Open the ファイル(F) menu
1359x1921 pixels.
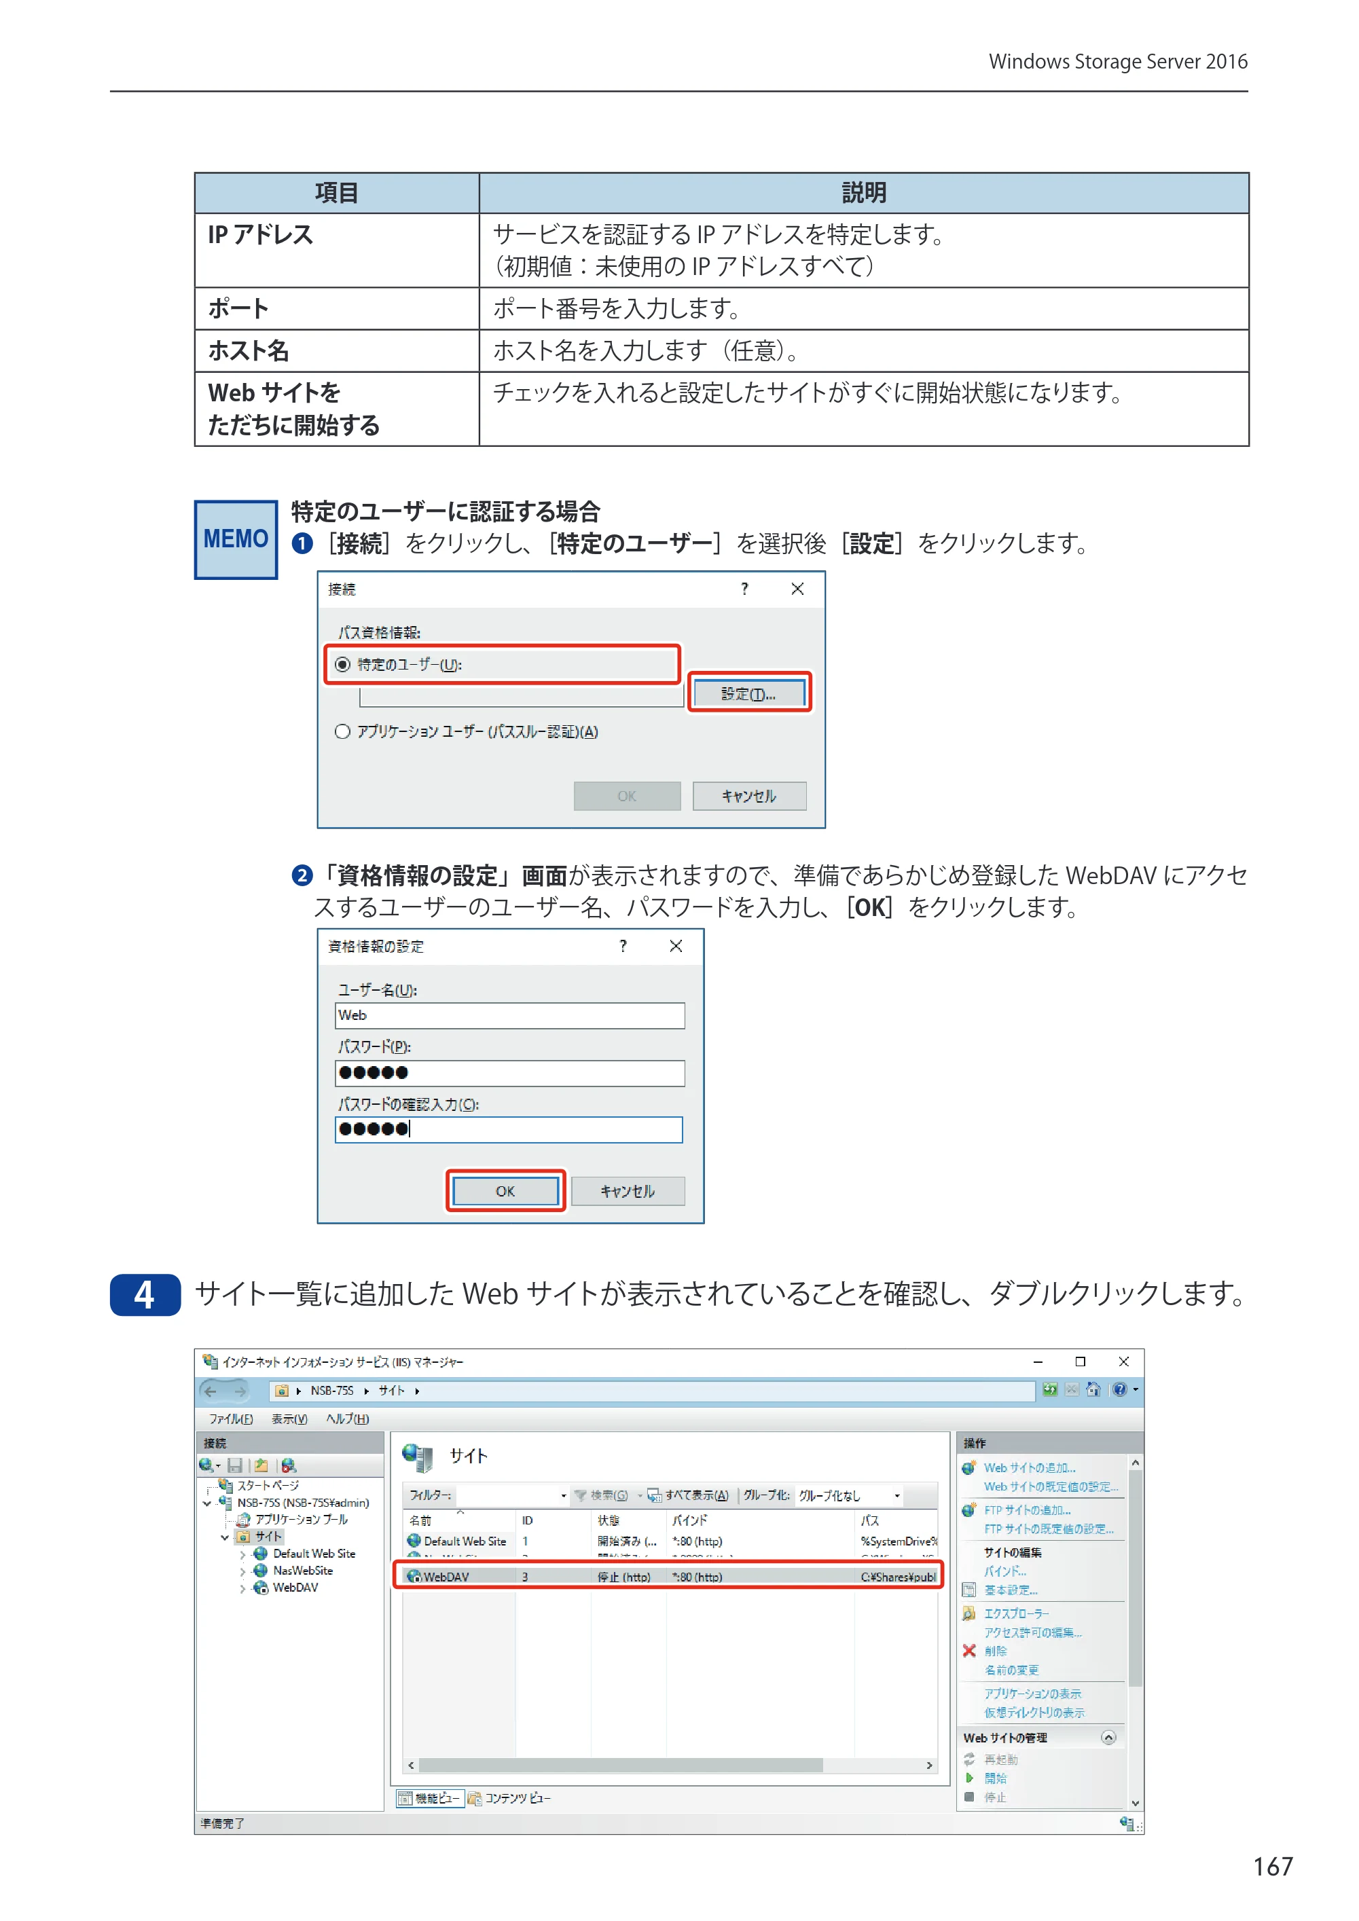point(231,1419)
